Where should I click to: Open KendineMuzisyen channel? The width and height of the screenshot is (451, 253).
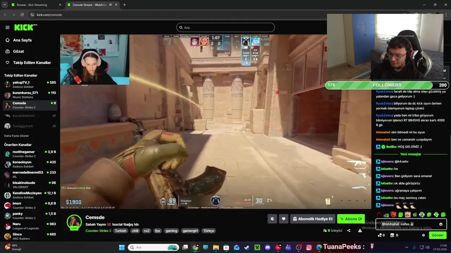[x=30, y=195]
